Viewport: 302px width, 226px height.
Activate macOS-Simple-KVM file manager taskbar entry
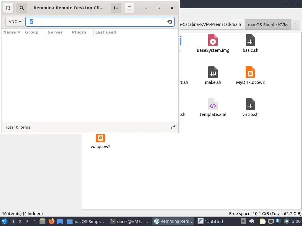[x=86, y=221]
